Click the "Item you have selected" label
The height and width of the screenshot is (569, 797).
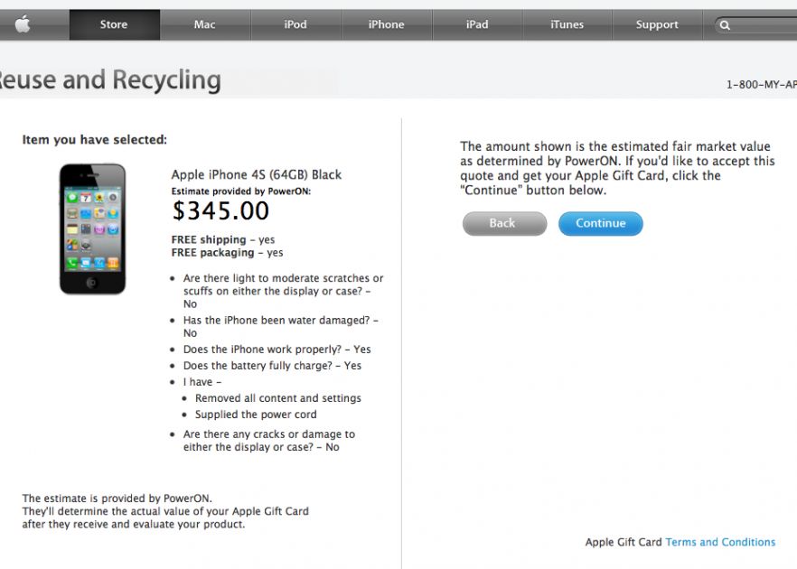pos(95,140)
